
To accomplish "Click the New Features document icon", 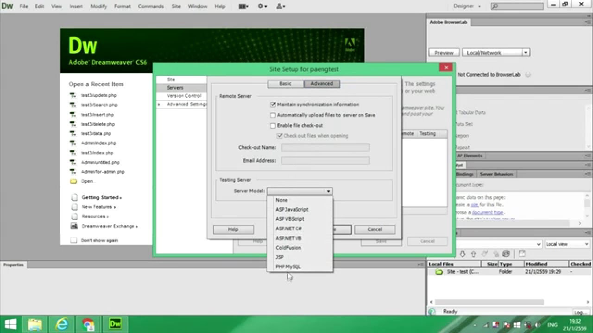I will 74,207.
